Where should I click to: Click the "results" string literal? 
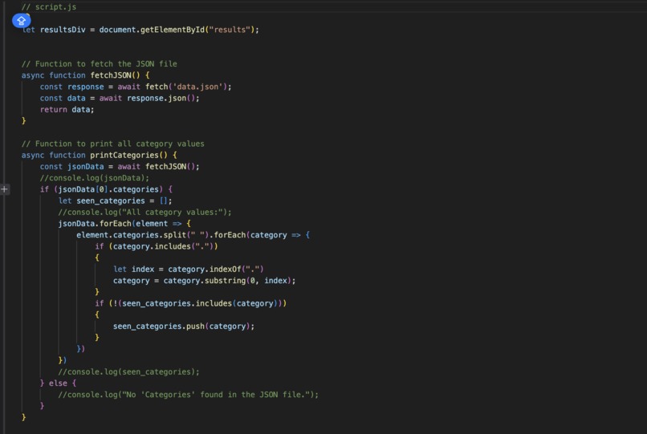click(230, 30)
